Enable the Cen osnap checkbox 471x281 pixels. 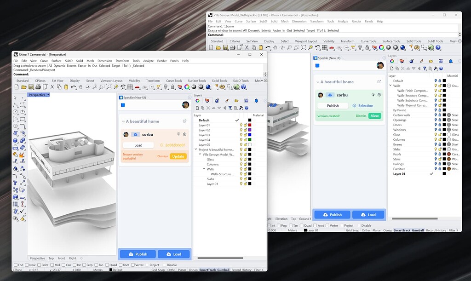tap(63, 265)
